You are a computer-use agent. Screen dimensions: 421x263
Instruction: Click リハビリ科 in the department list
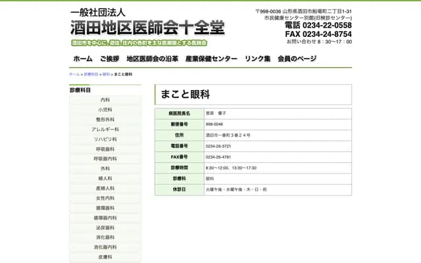point(105,139)
